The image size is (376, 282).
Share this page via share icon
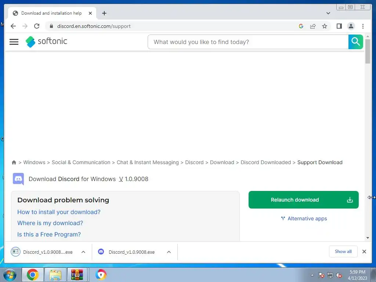[x=313, y=26]
